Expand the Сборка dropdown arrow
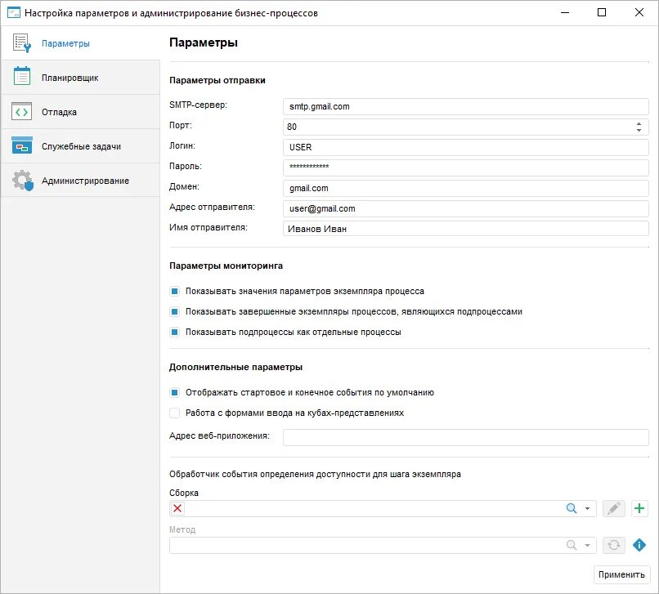Screen dimensions: 659x594 tap(587, 509)
